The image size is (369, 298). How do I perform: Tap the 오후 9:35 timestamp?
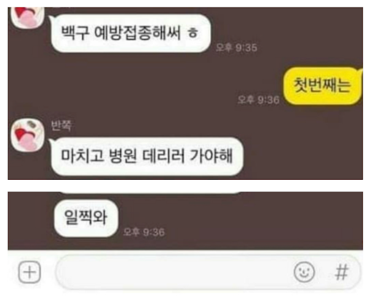pyautogui.click(x=236, y=48)
